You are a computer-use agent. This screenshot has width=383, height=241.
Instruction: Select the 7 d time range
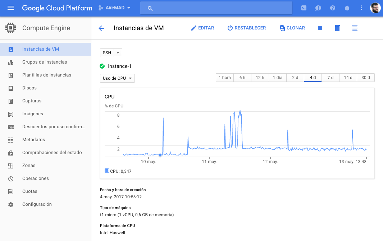(x=330, y=78)
